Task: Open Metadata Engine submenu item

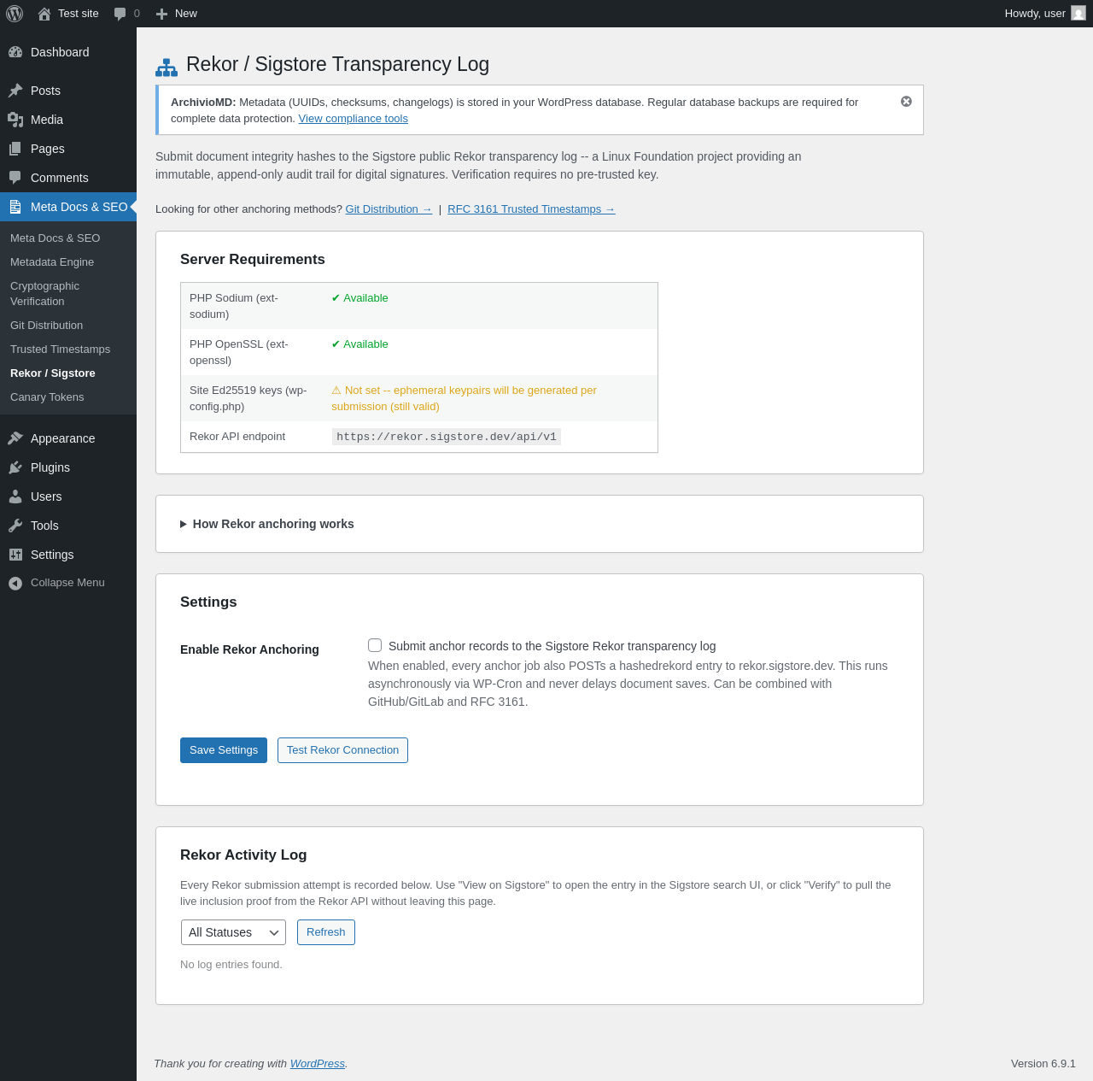Action: 52,262
